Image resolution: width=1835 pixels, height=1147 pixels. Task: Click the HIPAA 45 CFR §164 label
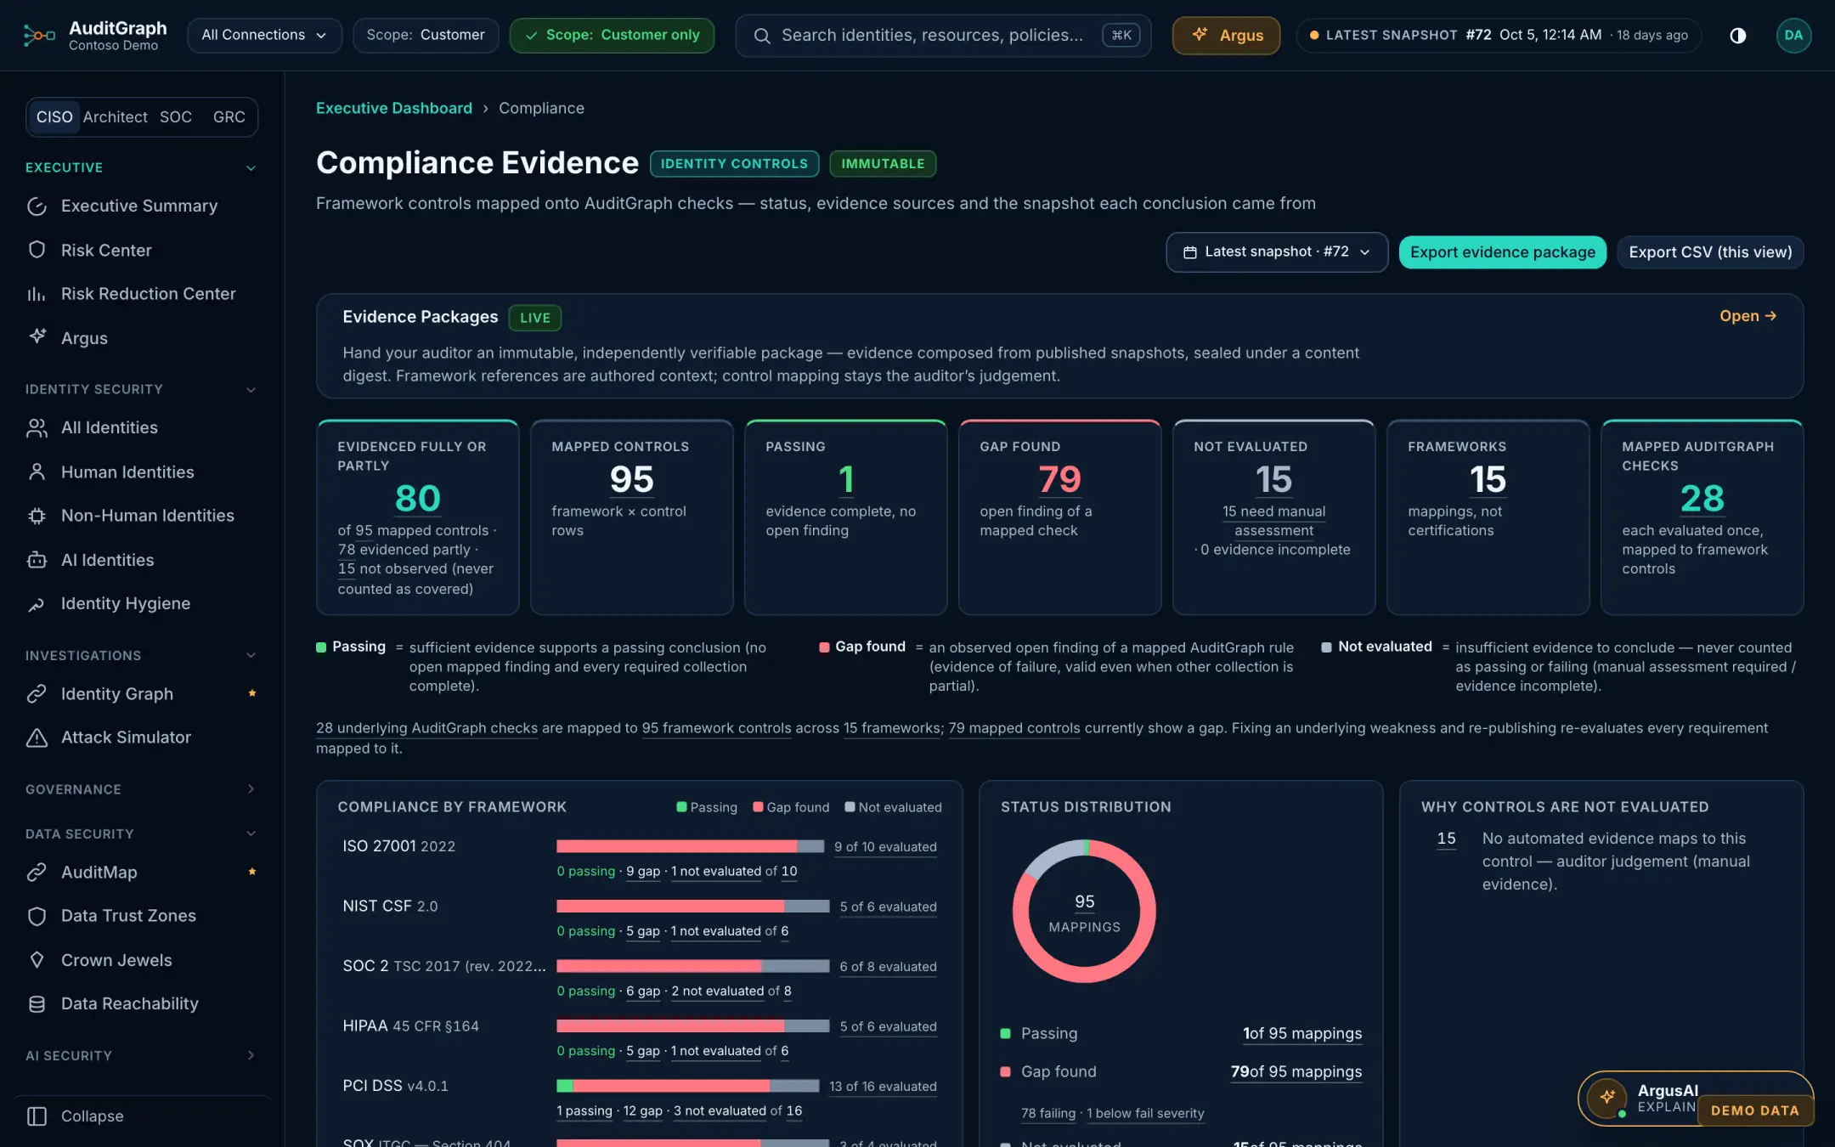click(410, 1026)
